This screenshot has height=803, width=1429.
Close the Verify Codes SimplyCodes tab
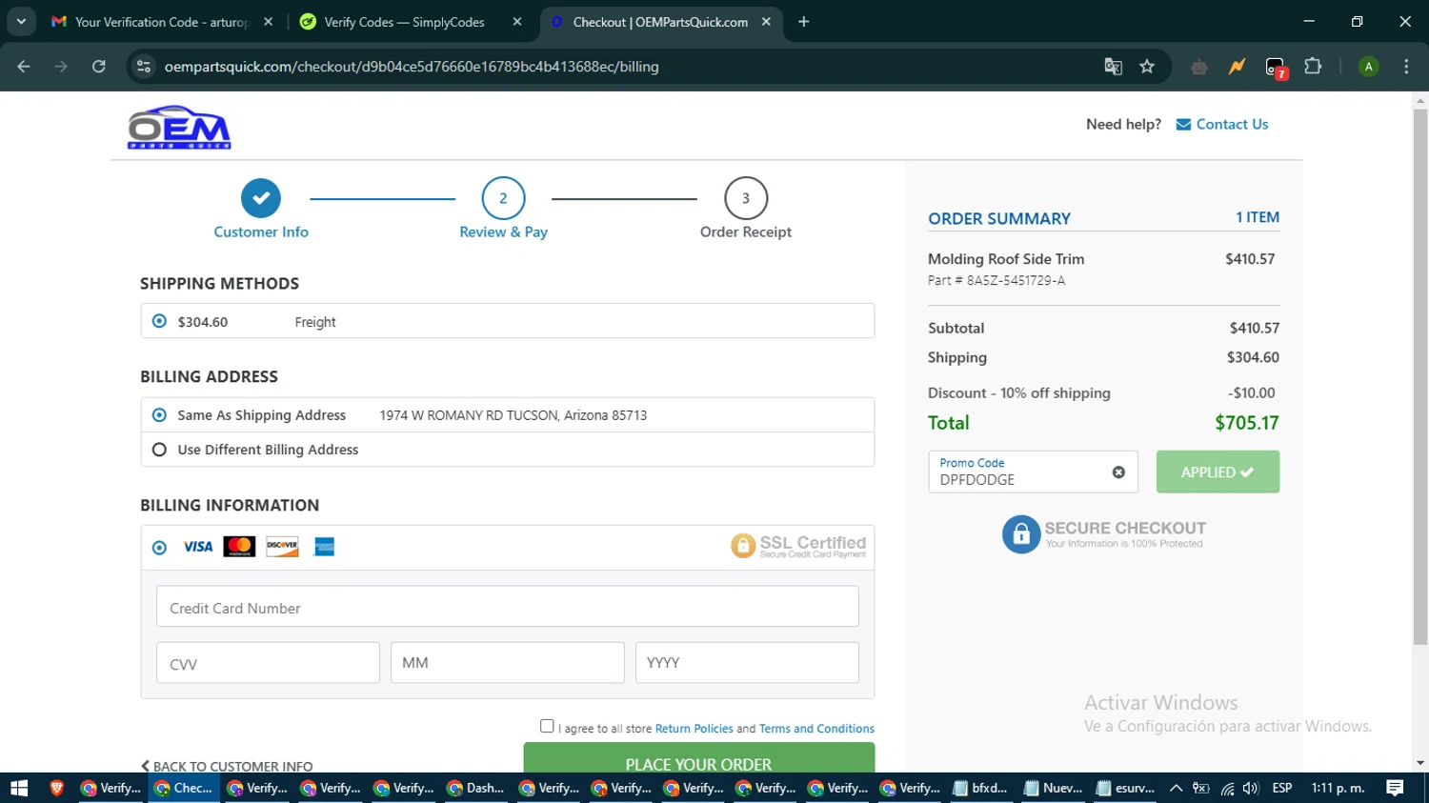(517, 22)
